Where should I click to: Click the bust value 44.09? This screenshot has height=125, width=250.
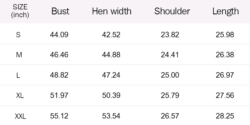point(59,35)
